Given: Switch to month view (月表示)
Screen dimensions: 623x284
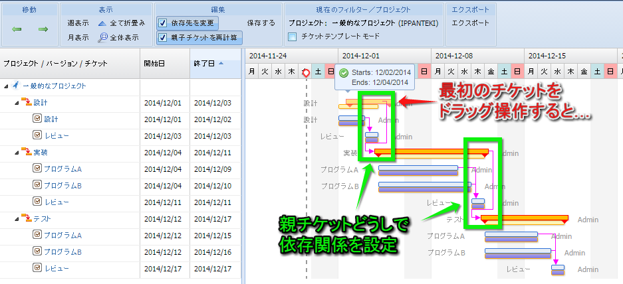Looking at the screenshot, I should click(78, 38).
